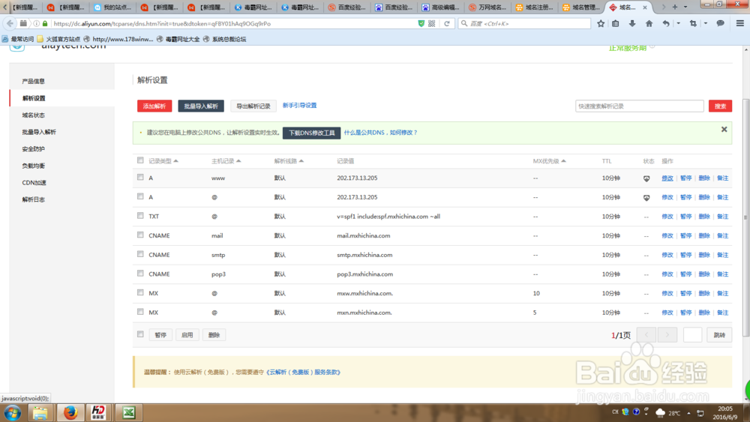
Task: Open the bookmarks list clipboard icon
Action: pyautogui.click(x=616, y=23)
